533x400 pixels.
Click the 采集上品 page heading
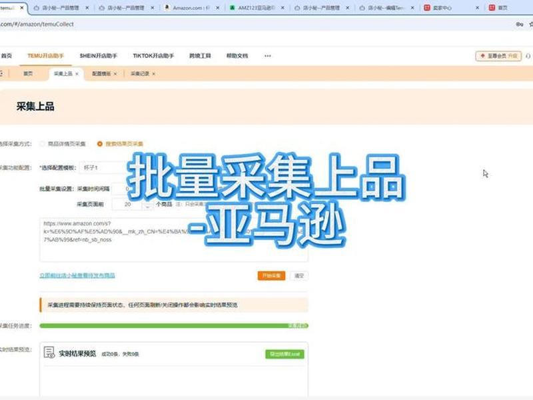[x=35, y=107]
